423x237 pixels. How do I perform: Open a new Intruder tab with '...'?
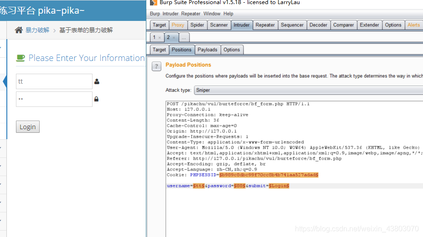coord(184,37)
